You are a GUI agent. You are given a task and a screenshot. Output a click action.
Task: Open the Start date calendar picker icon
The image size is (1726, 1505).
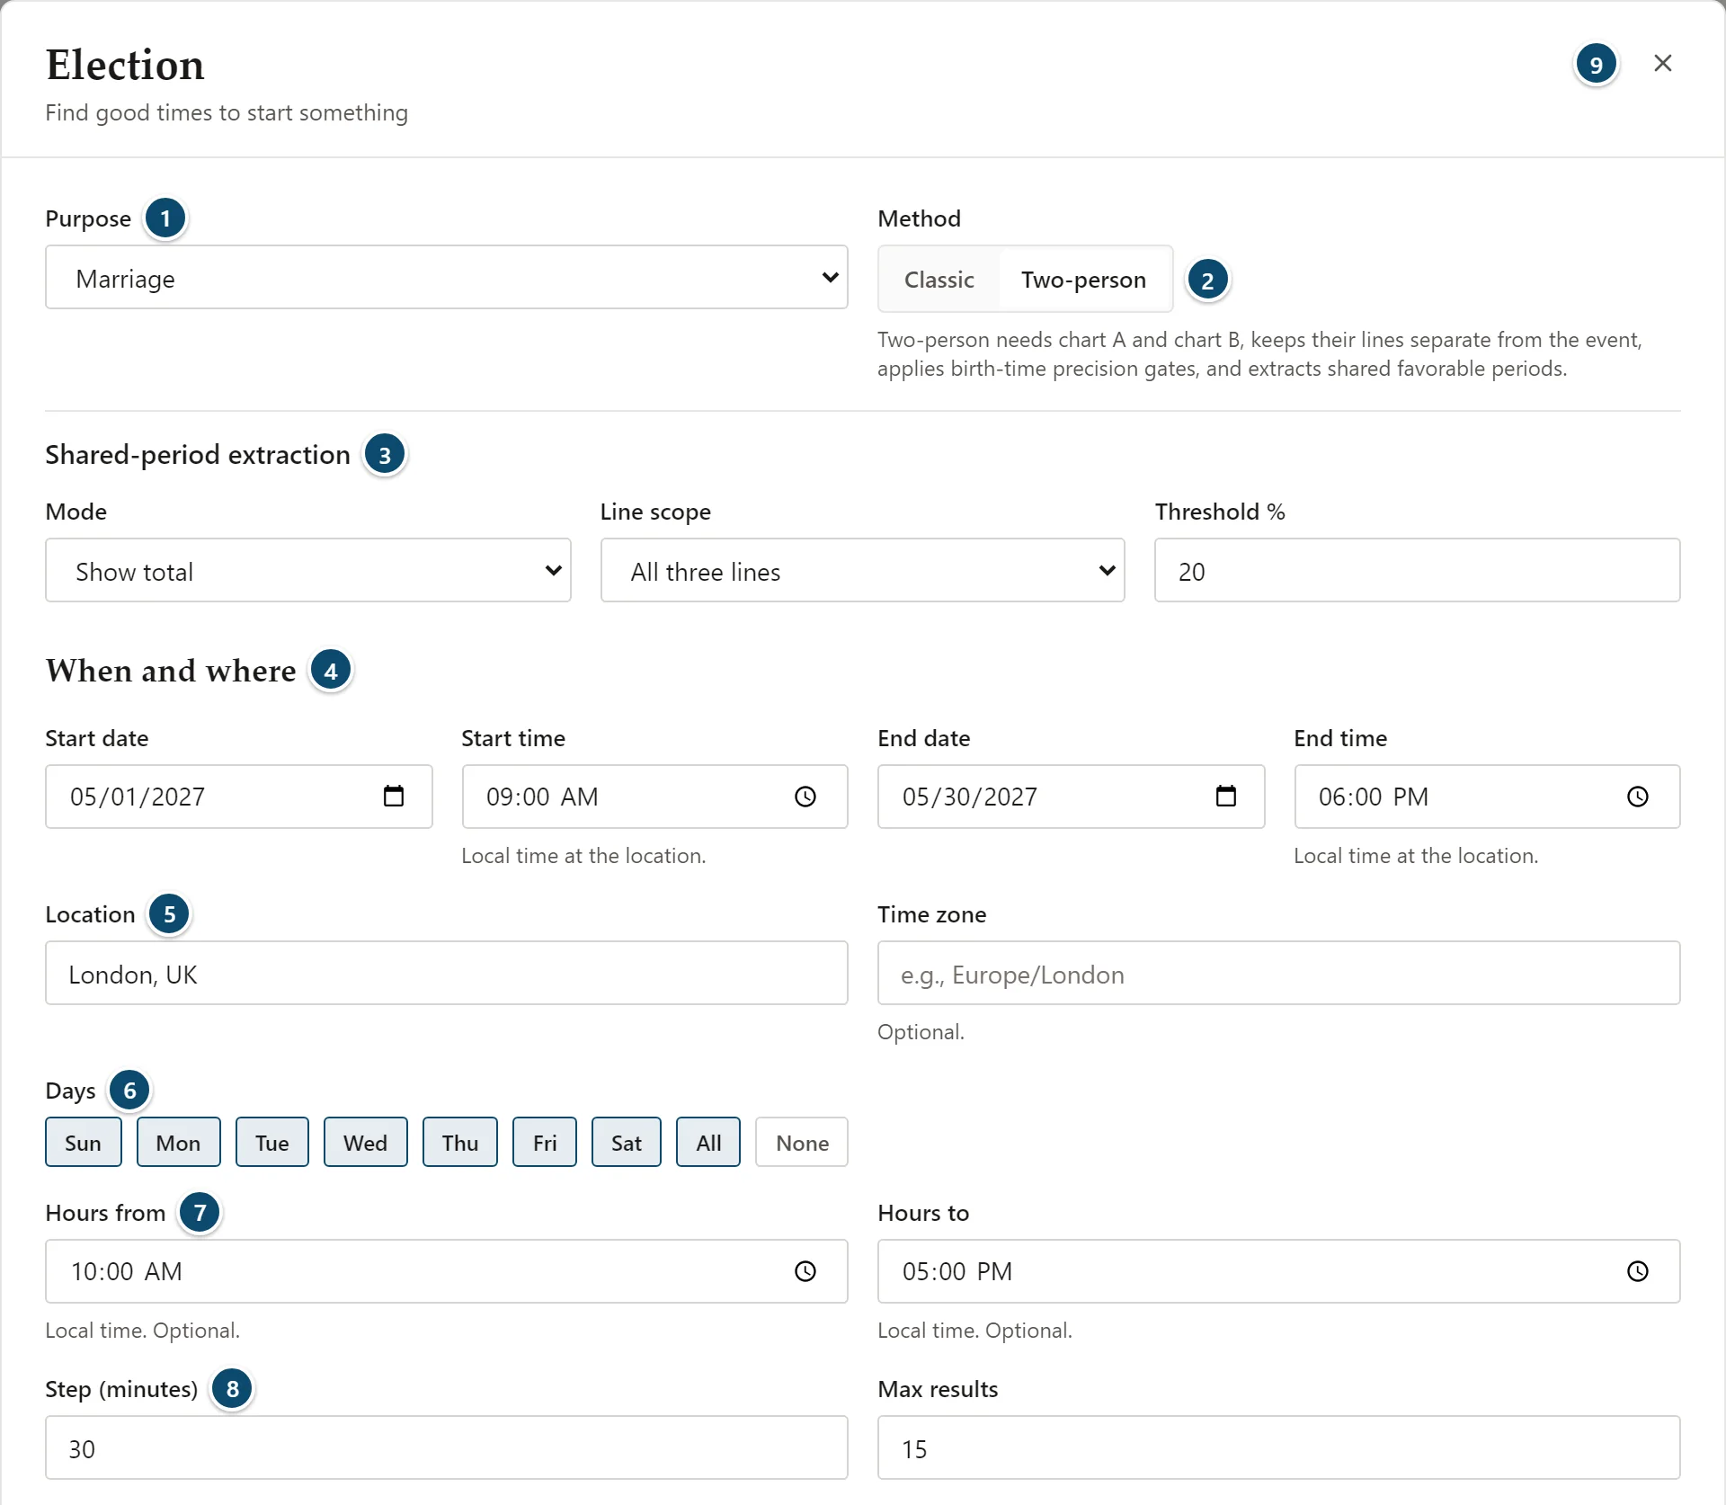click(394, 796)
